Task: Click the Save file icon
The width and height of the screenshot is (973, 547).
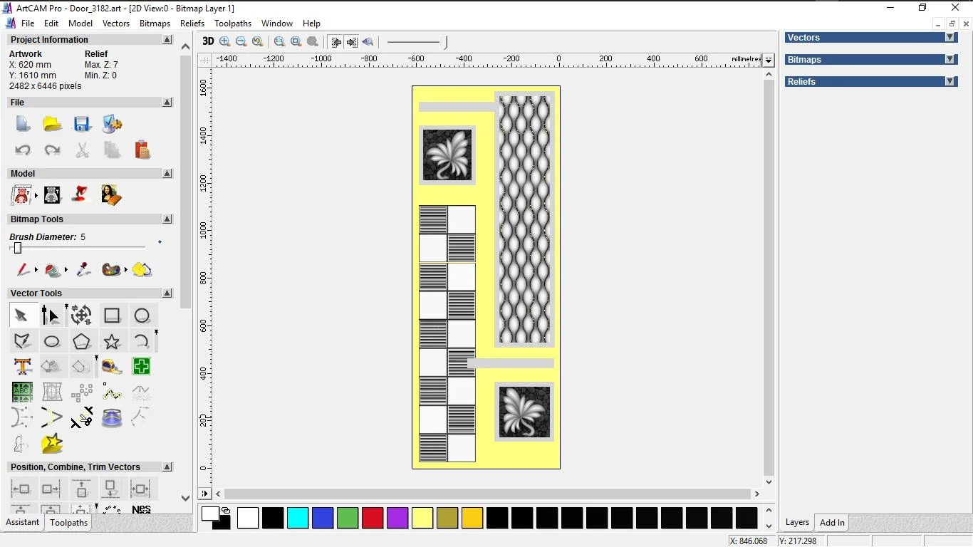Action: point(82,124)
